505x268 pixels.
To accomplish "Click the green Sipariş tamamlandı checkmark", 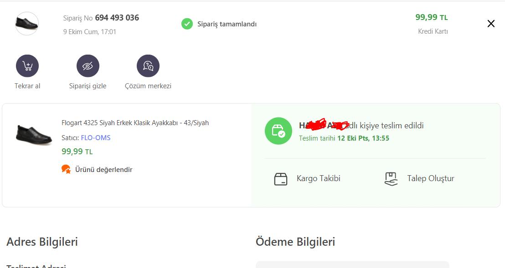I will point(187,24).
